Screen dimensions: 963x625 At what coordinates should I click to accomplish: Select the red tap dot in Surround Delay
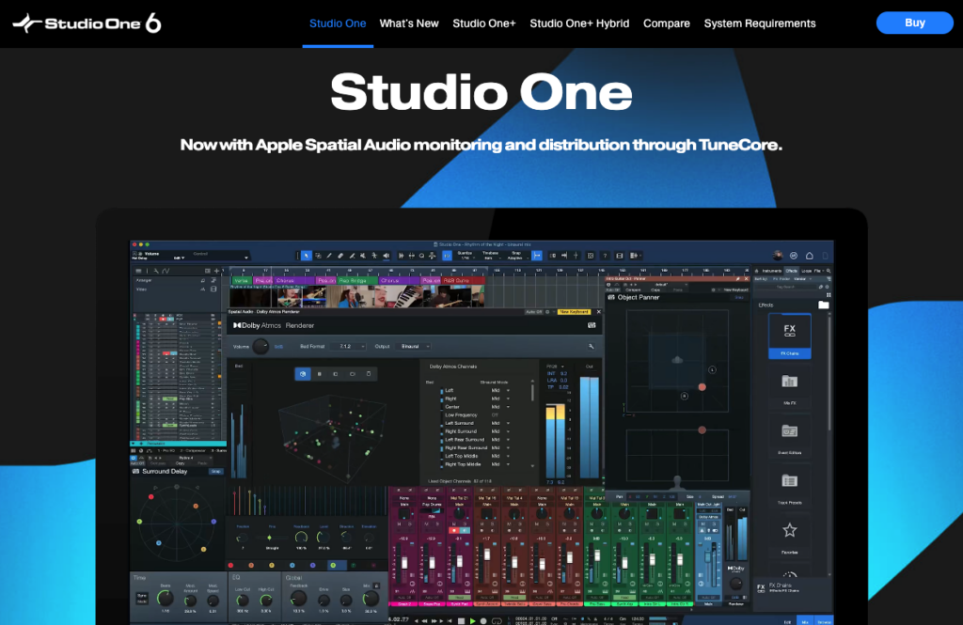(151, 496)
